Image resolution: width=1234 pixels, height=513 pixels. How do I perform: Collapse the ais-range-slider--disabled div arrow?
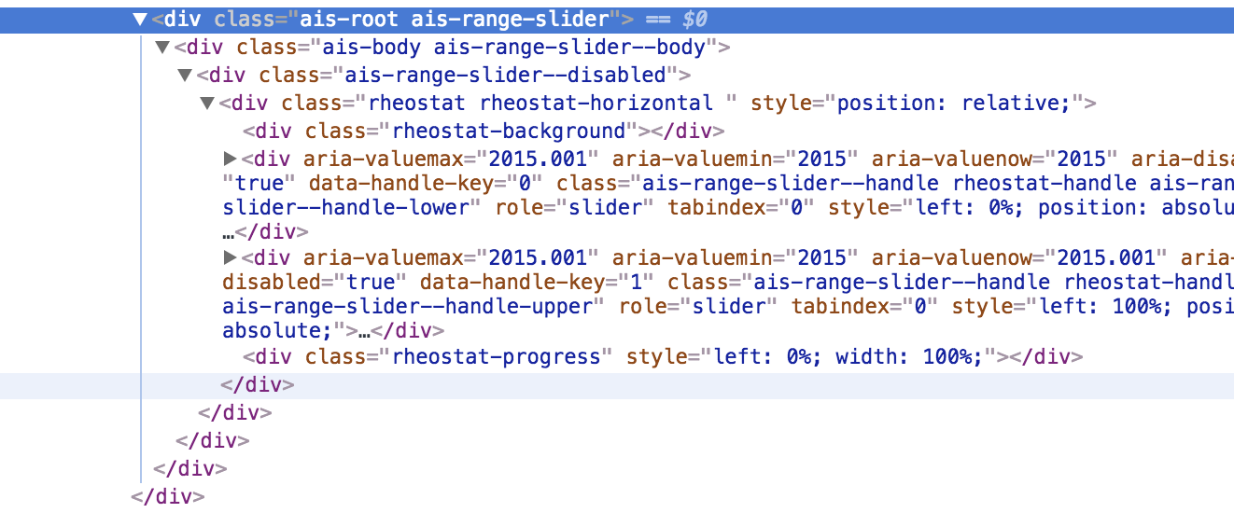(185, 75)
